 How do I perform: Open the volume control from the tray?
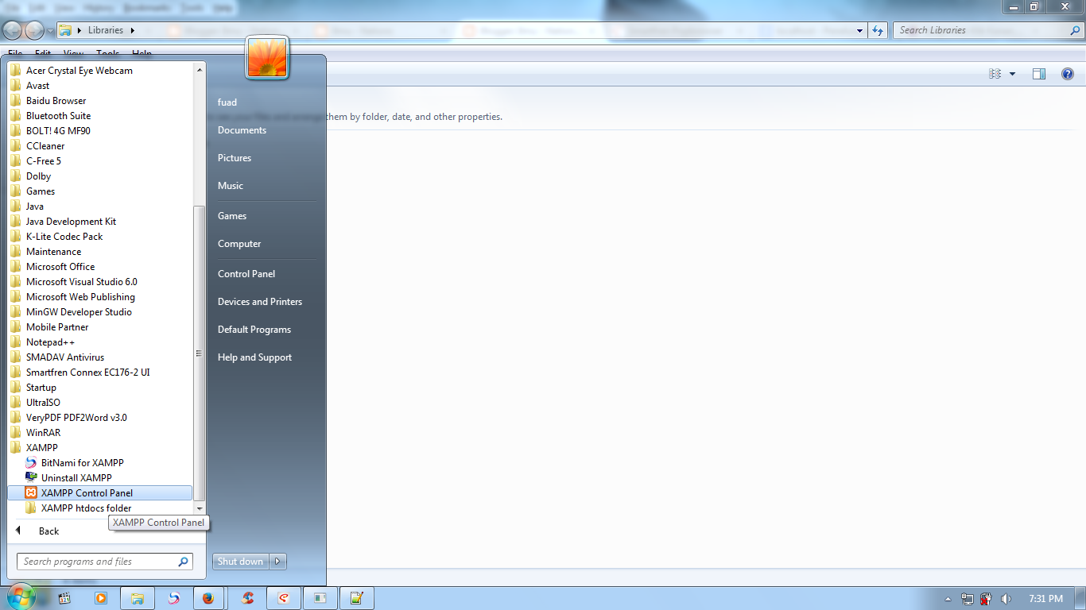pyautogui.click(x=1005, y=598)
